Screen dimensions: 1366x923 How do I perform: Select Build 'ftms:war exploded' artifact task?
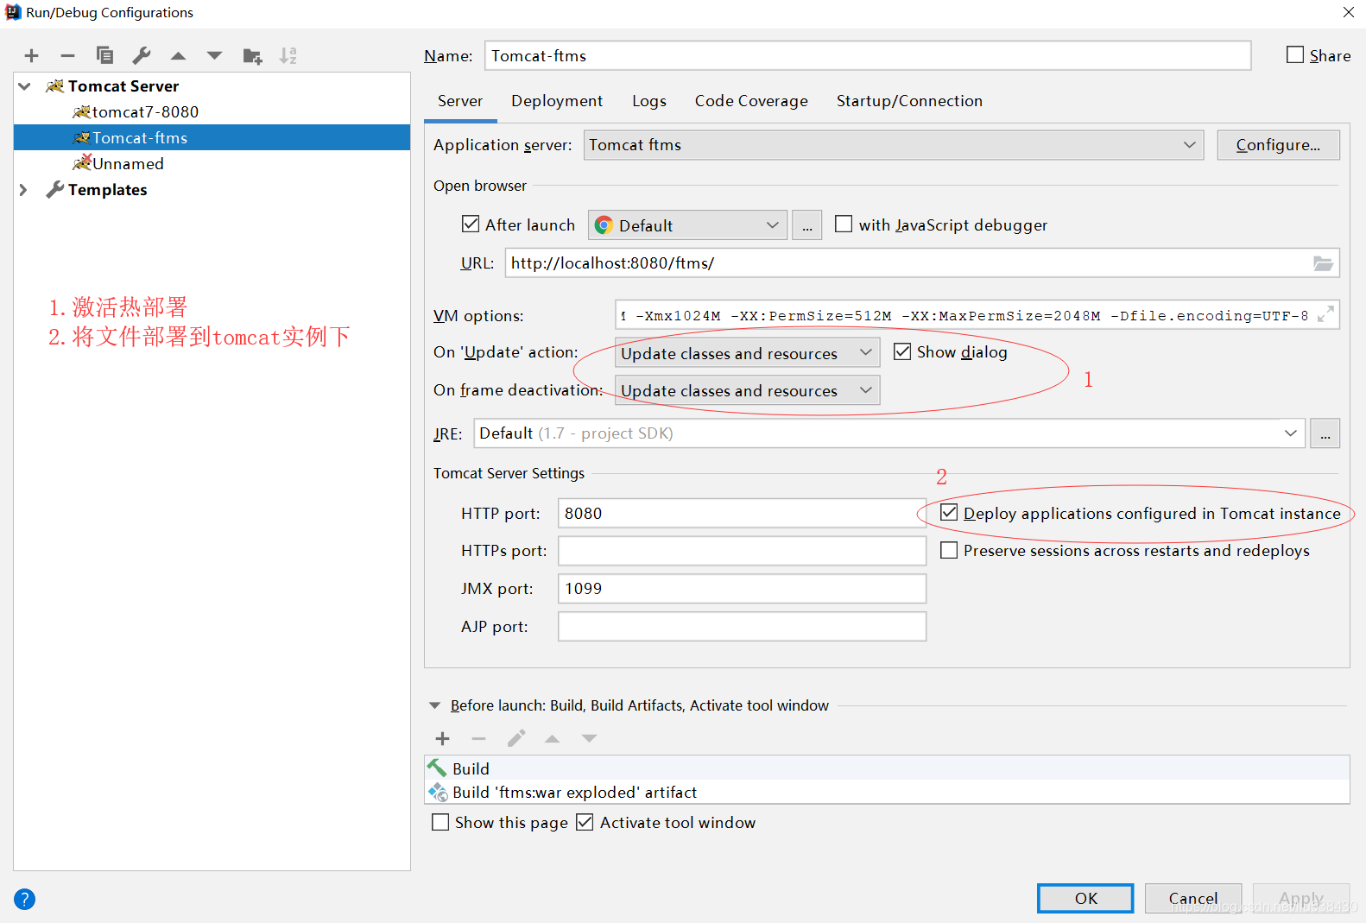pyautogui.click(x=887, y=792)
